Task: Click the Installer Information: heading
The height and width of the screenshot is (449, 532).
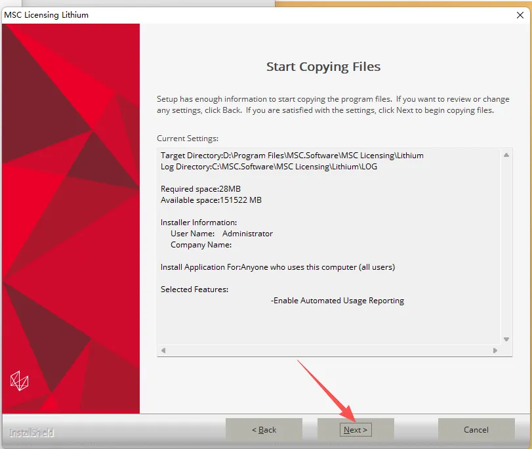Action: tap(199, 223)
